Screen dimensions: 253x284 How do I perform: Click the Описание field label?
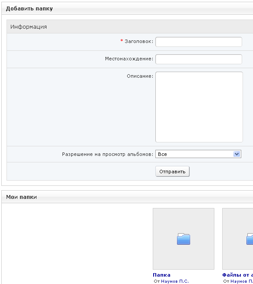tap(140, 76)
